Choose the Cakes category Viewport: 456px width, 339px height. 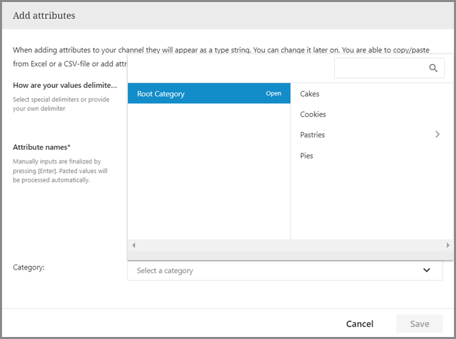coord(310,94)
